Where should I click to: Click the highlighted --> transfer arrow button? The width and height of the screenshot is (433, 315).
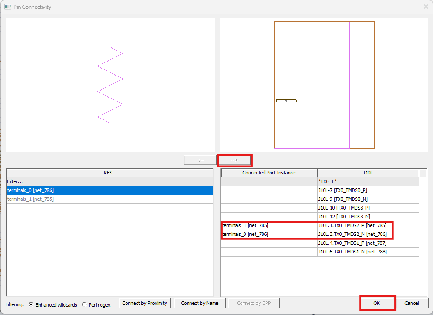[x=235, y=160]
